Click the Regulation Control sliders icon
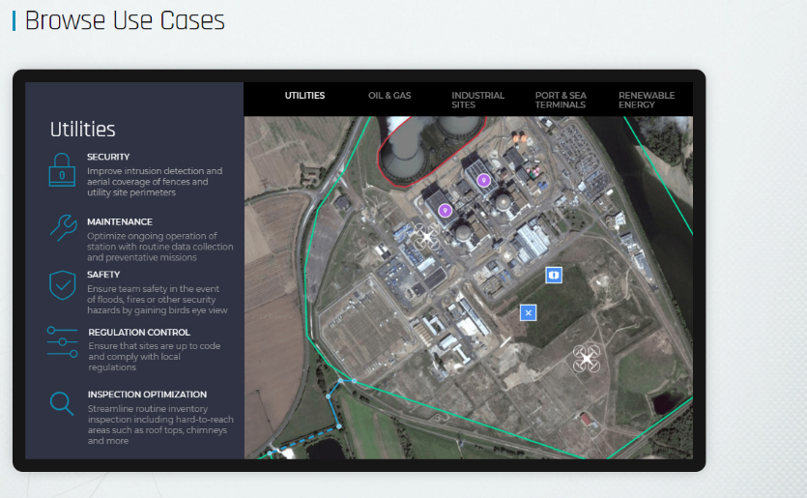The height and width of the screenshot is (498, 807). (x=62, y=341)
